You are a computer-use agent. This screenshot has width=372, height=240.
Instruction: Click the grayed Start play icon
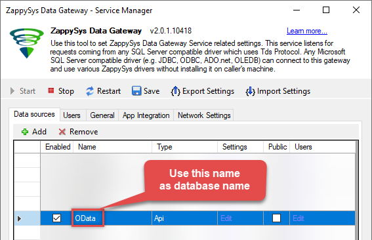coord(12,91)
